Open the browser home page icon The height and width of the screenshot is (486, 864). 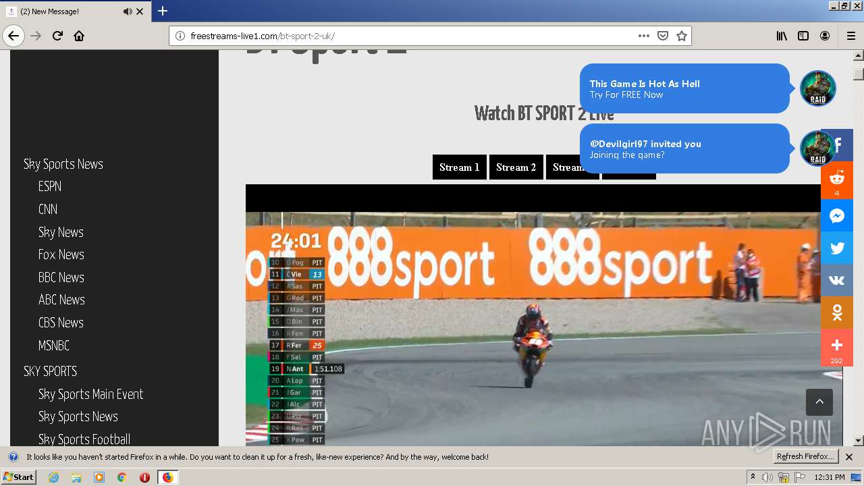pos(79,36)
